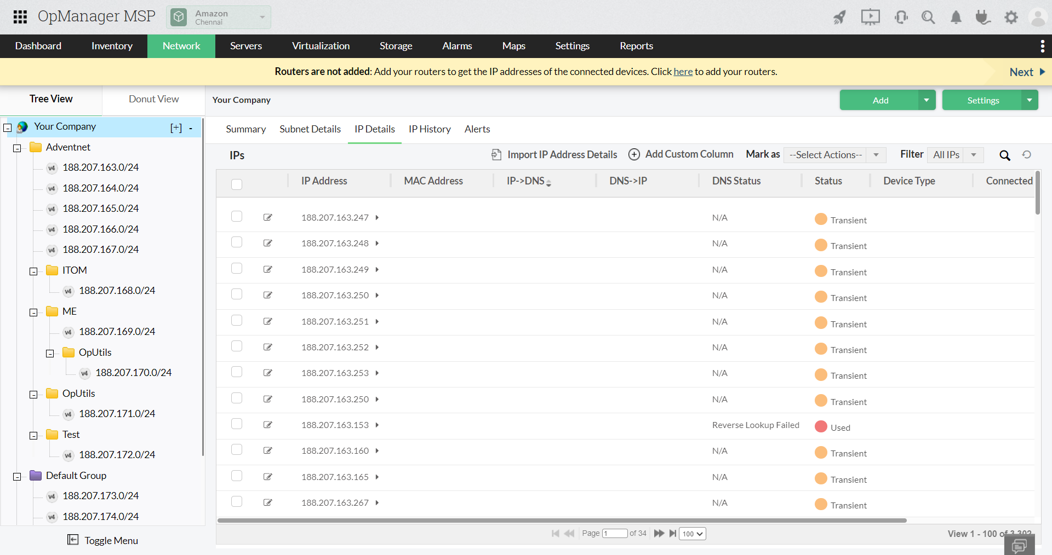This screenshot has height=555, width=1052.
Task: Search the IPs table with magnifier
Action: pos(1005,155)
